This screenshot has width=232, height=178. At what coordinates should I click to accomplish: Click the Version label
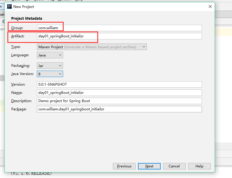pyautogui.click(x=18, y=84)
